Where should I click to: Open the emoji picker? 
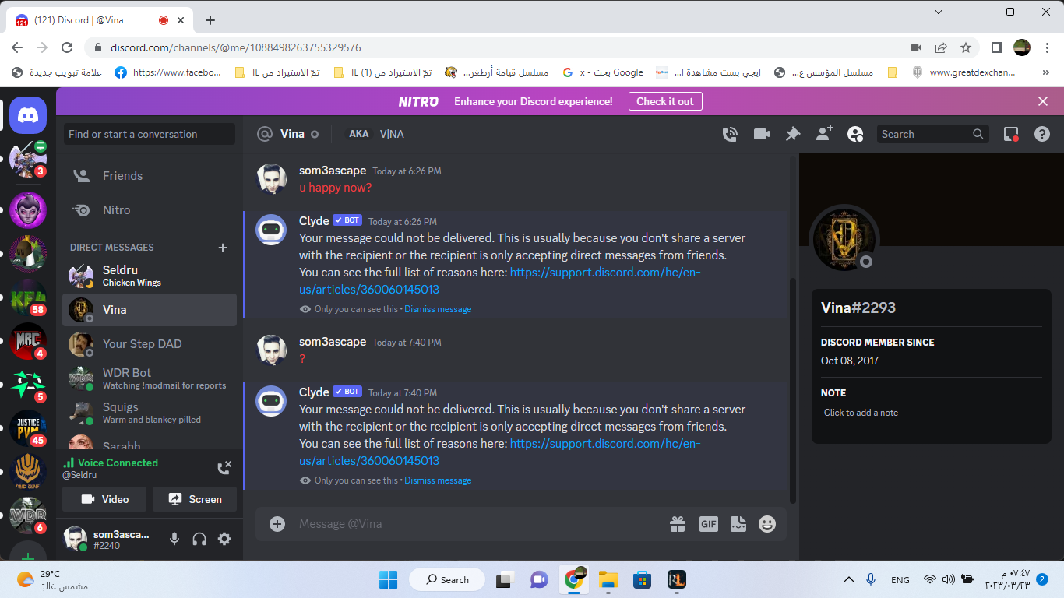point(767,524)
